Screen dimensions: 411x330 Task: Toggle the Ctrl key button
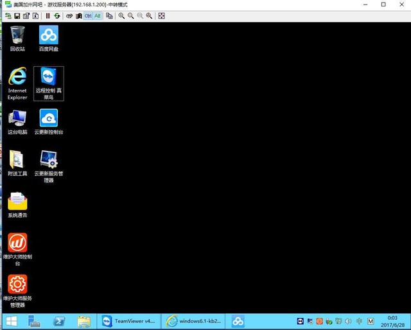coord(88,16)
